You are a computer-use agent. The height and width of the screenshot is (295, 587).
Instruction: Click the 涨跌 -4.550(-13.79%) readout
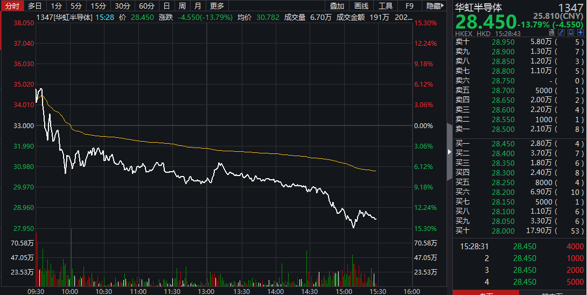[x=195, y=17]
